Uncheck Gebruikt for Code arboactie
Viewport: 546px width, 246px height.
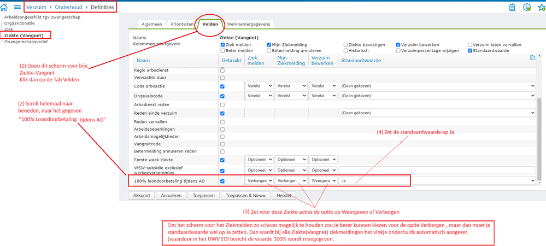(x=222, y=86)
